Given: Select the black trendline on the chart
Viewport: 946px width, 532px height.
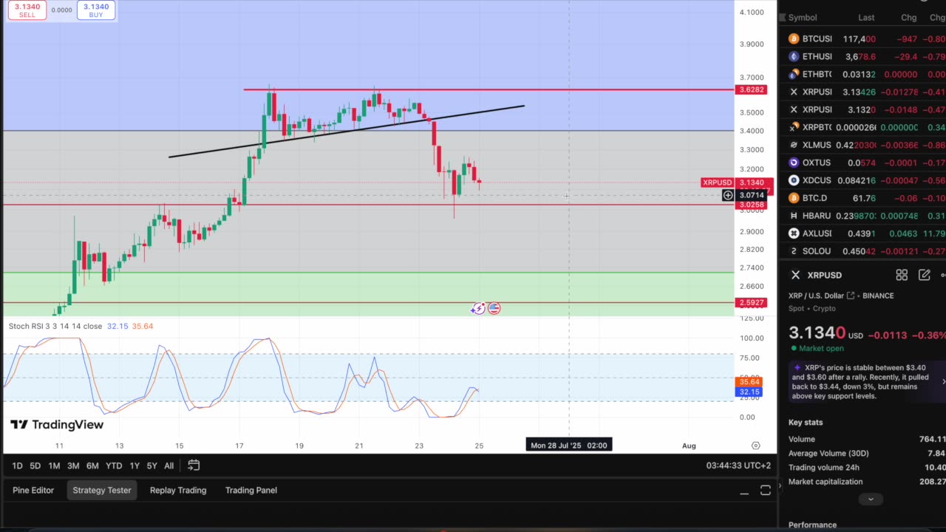Looking at the screenshot, I should [347, 131].
